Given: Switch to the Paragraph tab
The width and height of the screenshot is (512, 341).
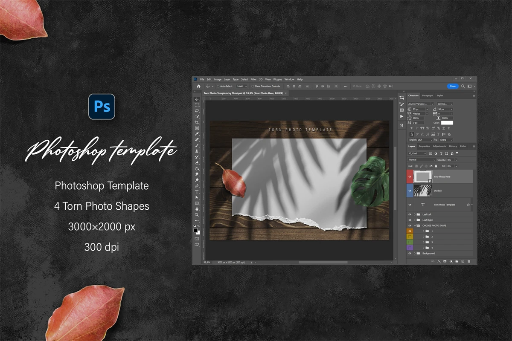Looking at the screenshot, I should click(x=427, y=95).
